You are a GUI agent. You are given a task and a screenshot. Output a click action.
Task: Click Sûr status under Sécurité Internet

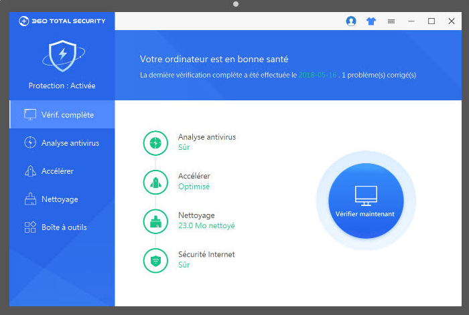(184, 265)
